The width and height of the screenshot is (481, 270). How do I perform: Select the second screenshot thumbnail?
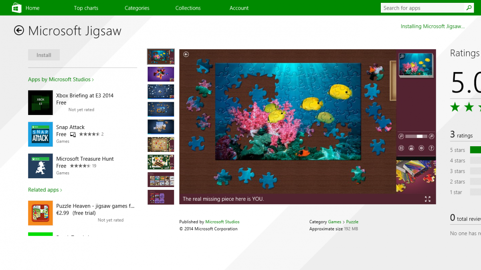coord(161,74)
